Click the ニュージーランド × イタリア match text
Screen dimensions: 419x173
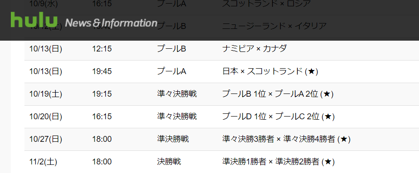(x=275, y=26)
